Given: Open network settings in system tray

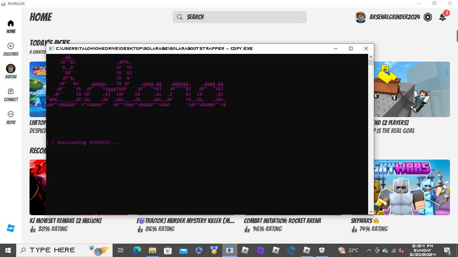Looking at the screenshot, I should click(394, 250).
